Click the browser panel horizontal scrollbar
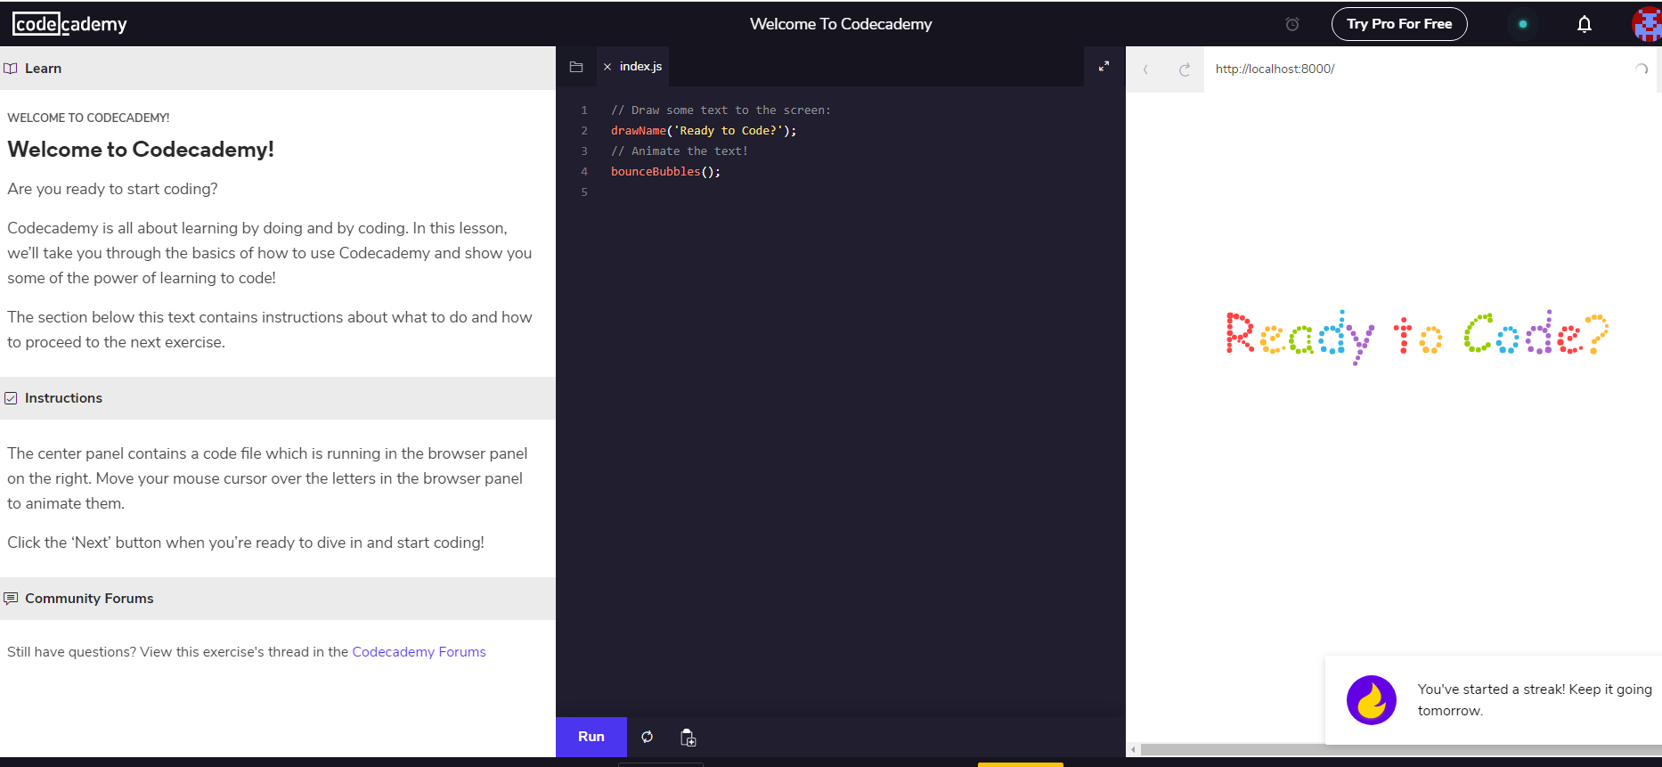The height and width of the screenshot is (767, 1662). click(x=1401, y=750)
